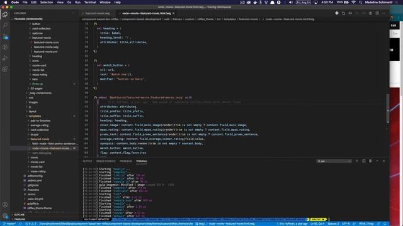Click the Docker whale icon in menu bar
This screenshot has width=403, height=226.
[x=255, y=3]
